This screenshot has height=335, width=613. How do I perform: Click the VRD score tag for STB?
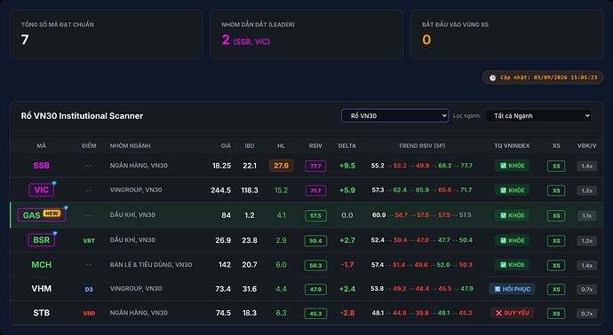coord(89,313)
